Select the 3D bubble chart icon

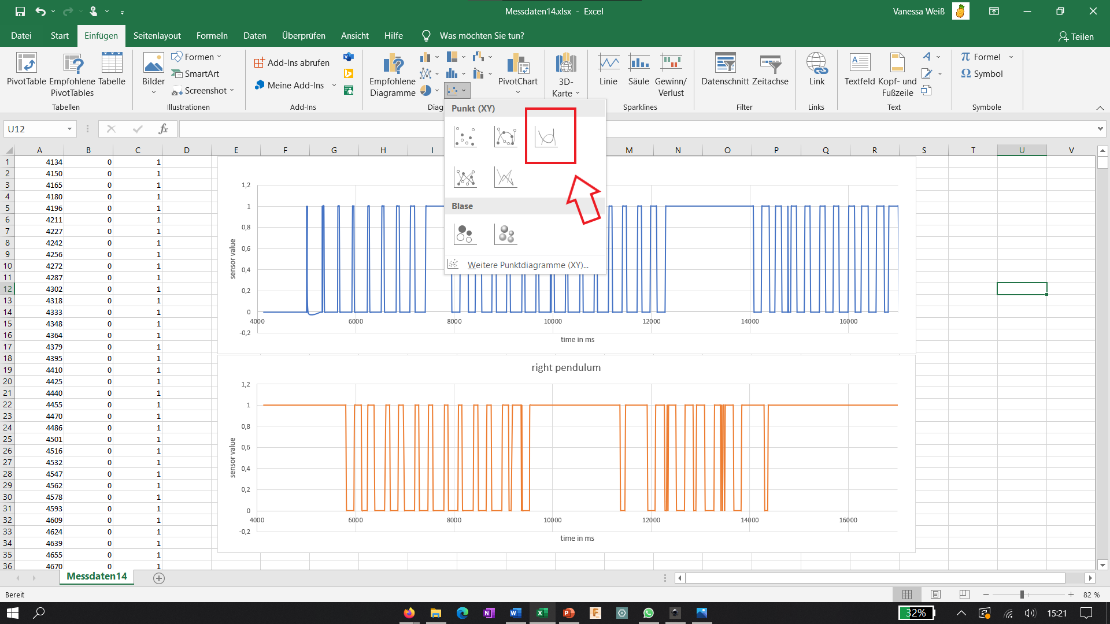(506, 234)
